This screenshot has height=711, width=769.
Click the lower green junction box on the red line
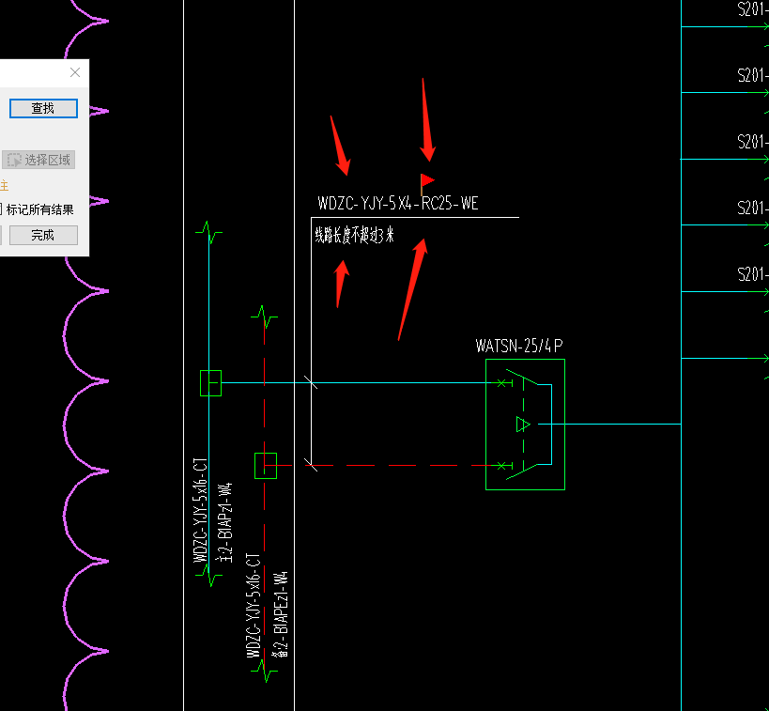[266, 466]
